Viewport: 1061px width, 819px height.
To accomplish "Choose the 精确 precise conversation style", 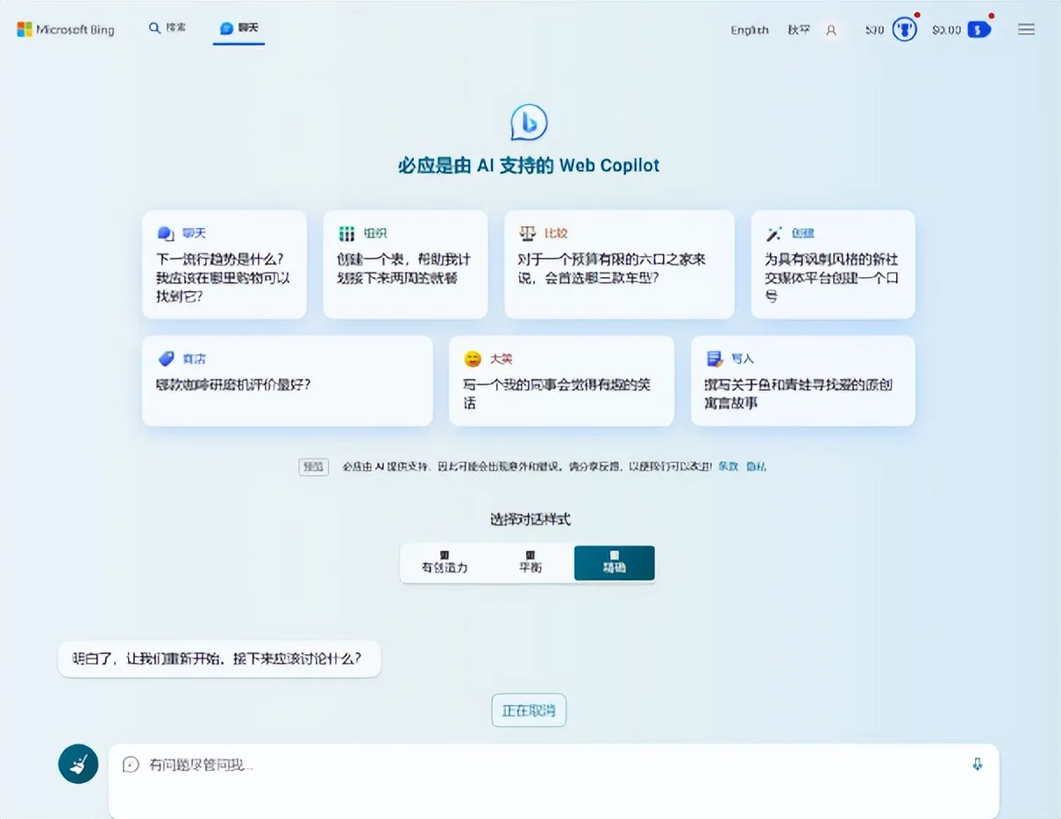I will coord(614,563).
